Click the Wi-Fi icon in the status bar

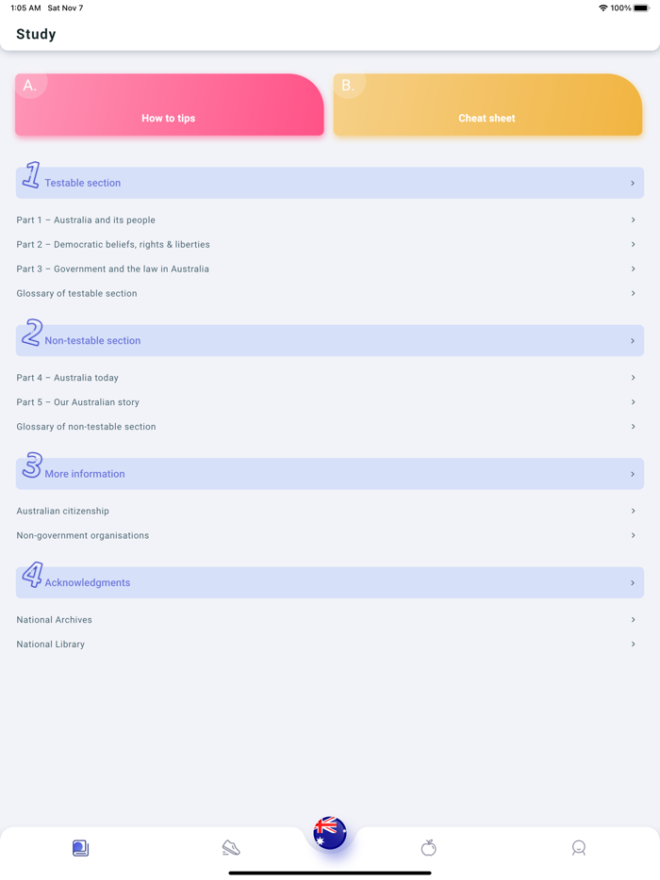[602, 8]
